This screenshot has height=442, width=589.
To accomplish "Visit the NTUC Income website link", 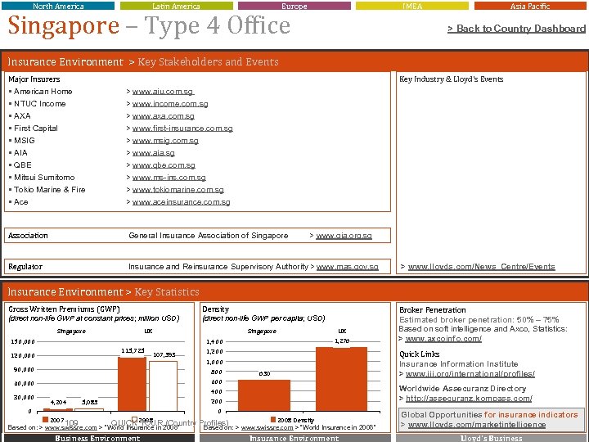I will click(170, 104).
